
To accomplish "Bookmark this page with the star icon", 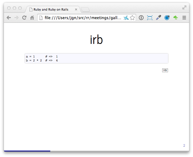I will [132, 18].
